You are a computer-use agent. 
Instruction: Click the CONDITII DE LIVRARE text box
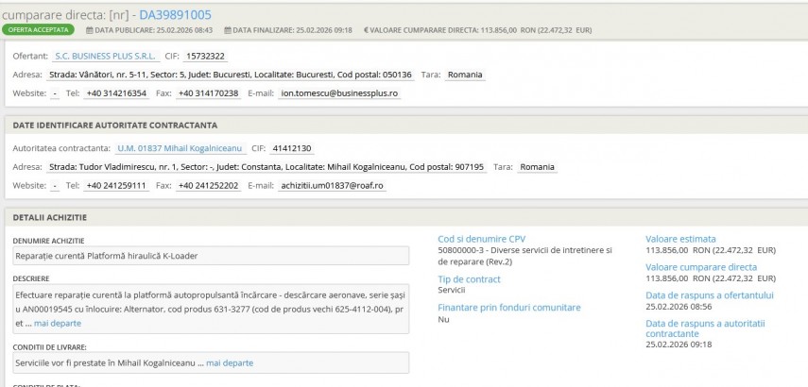(x=211, y=362)
